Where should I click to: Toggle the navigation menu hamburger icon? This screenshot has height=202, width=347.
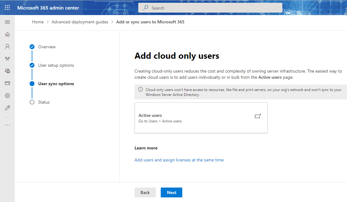[x=7, y=22]
